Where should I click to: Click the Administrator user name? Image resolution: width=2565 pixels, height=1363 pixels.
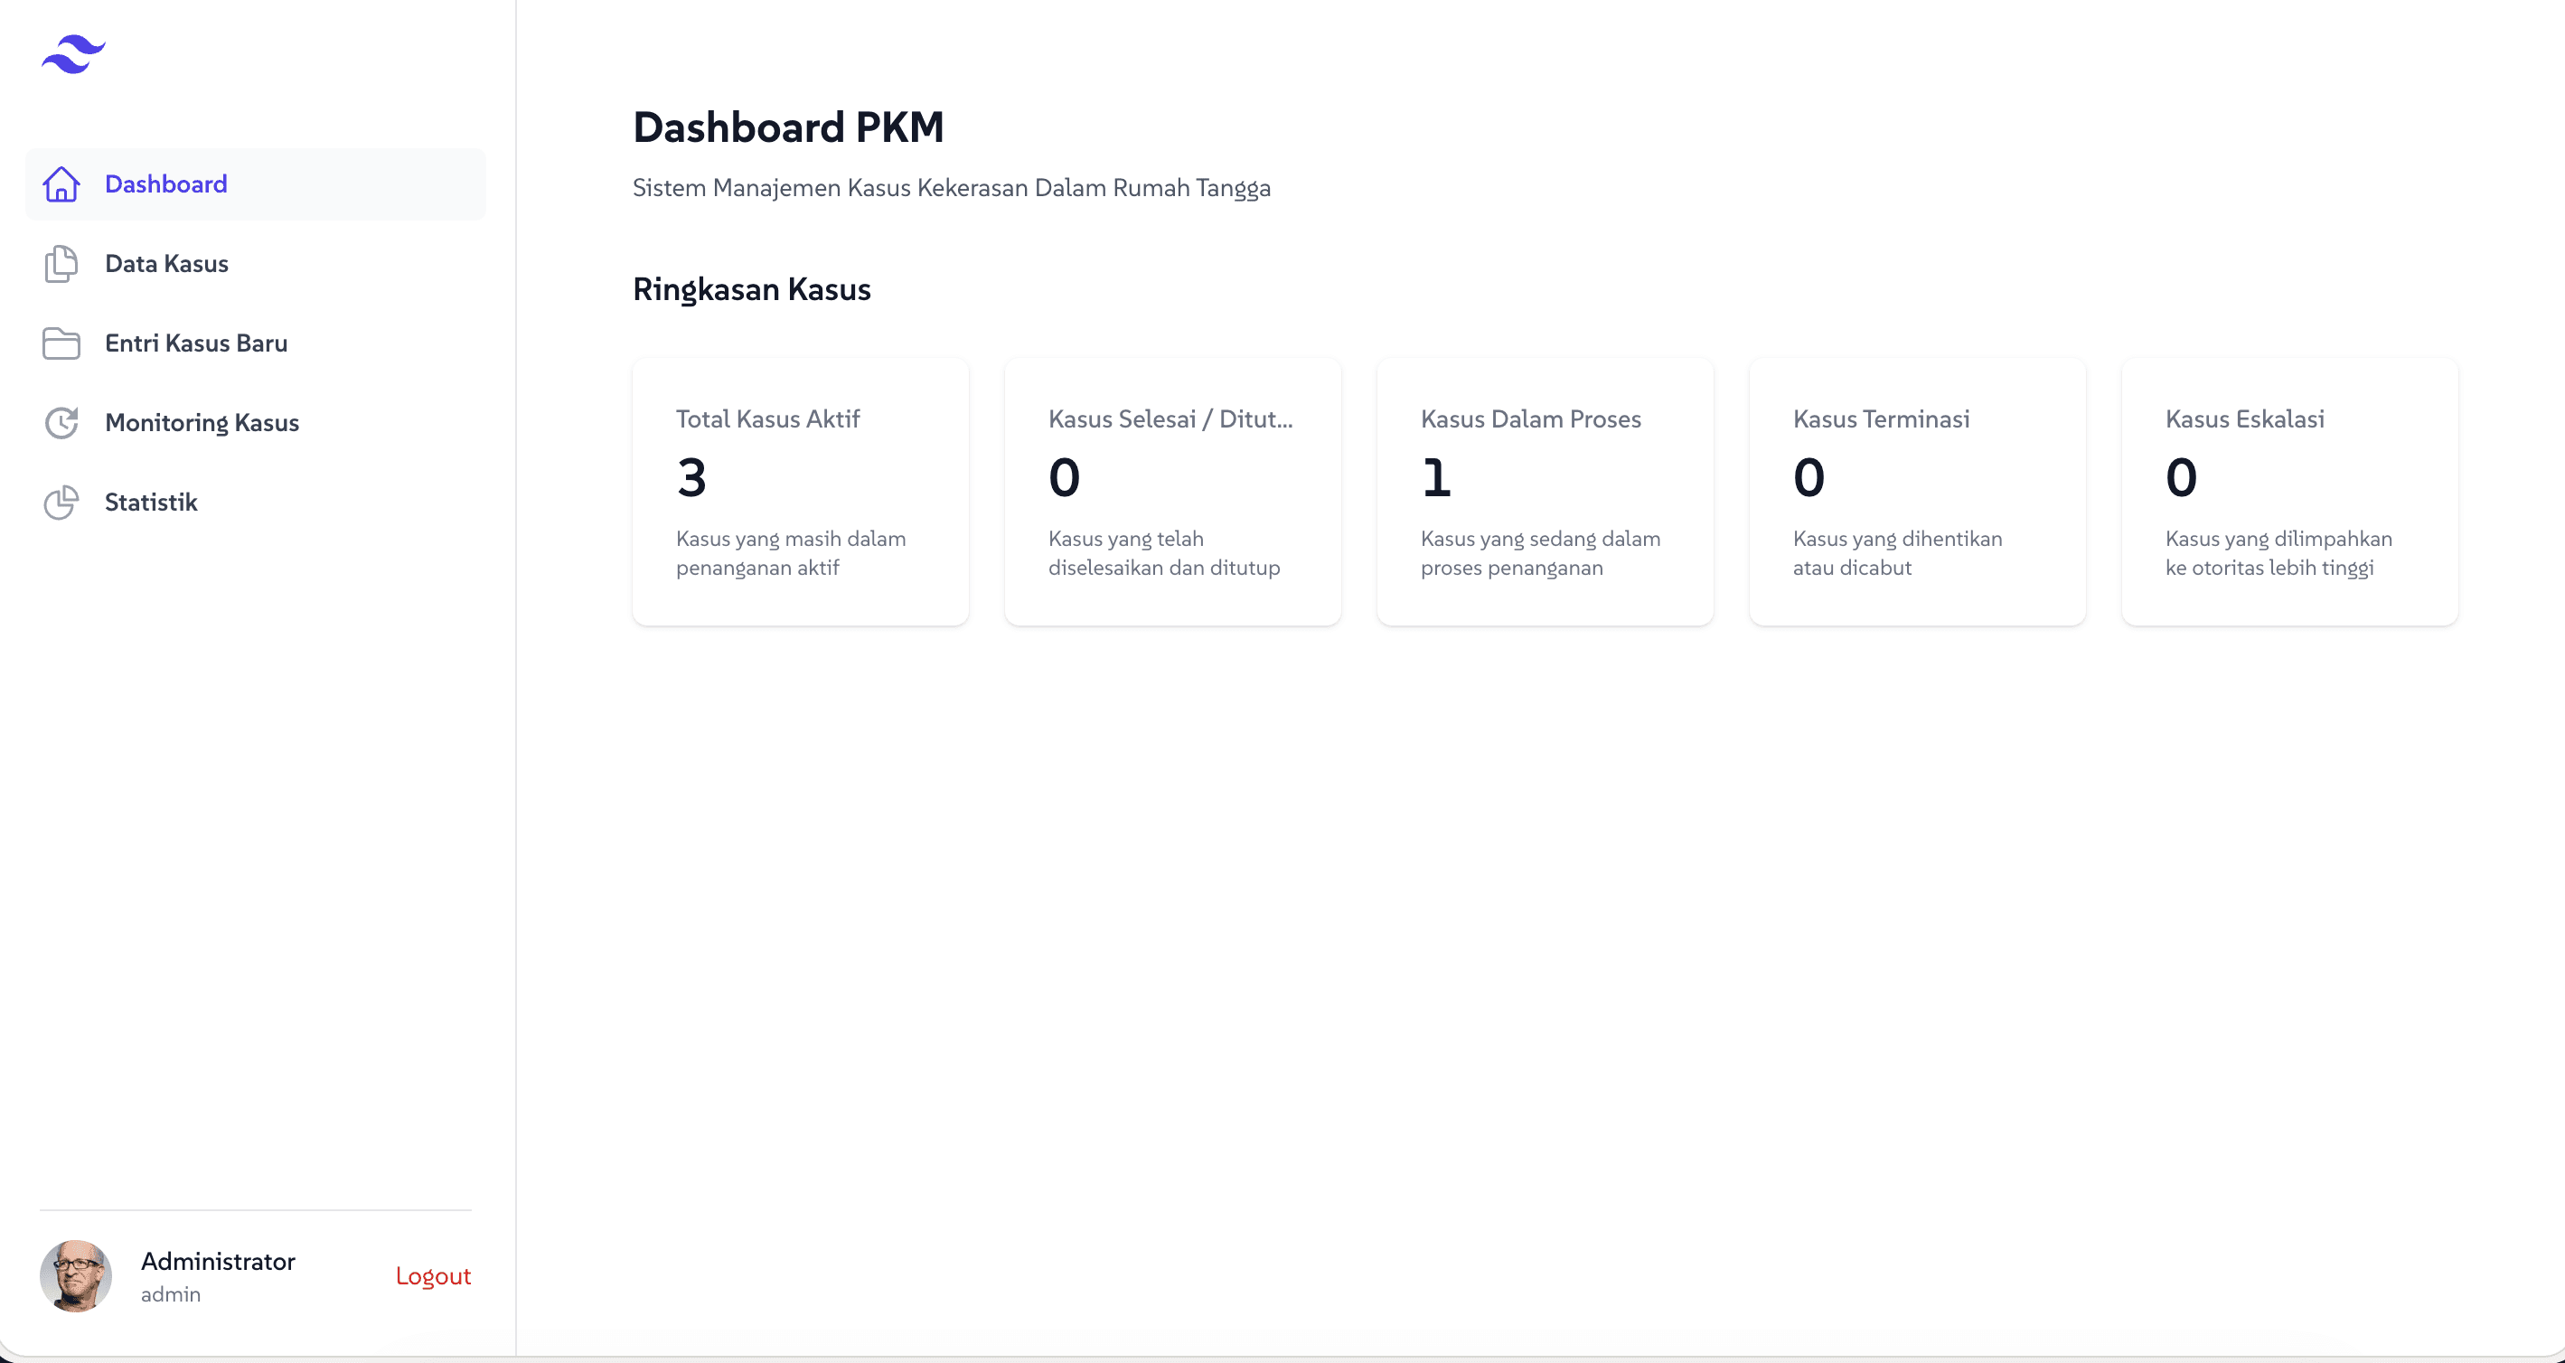pyautogui.click(x=218, y=1262)
